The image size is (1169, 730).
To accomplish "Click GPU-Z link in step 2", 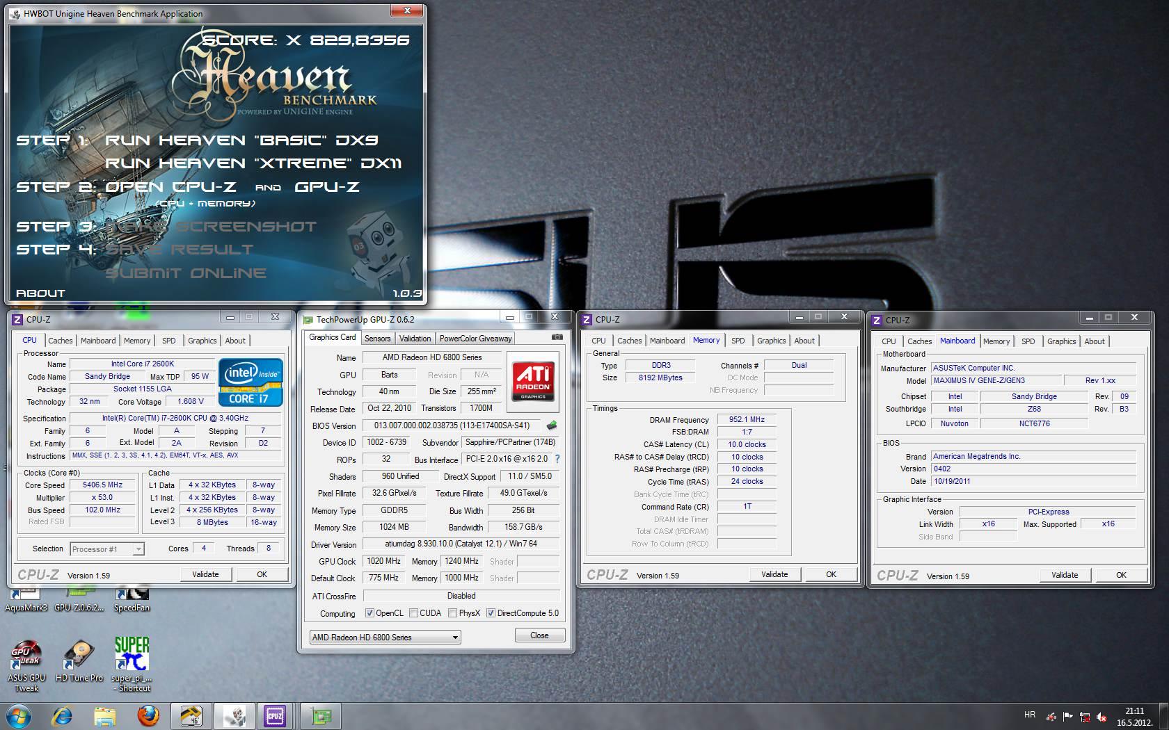I will tap(327, 186).
